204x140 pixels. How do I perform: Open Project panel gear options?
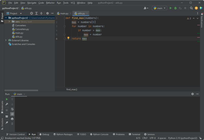(47, 13)
